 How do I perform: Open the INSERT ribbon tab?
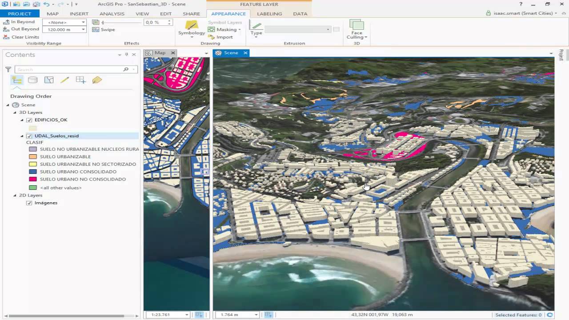(x=79, y=14)
